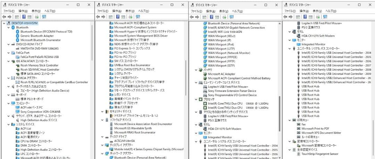Image resolution: width=375 pixels, height=159 pixels.
Task: Collapse the IDE ATA/ATAPI コントローラー category
Action: click(9, 61)
